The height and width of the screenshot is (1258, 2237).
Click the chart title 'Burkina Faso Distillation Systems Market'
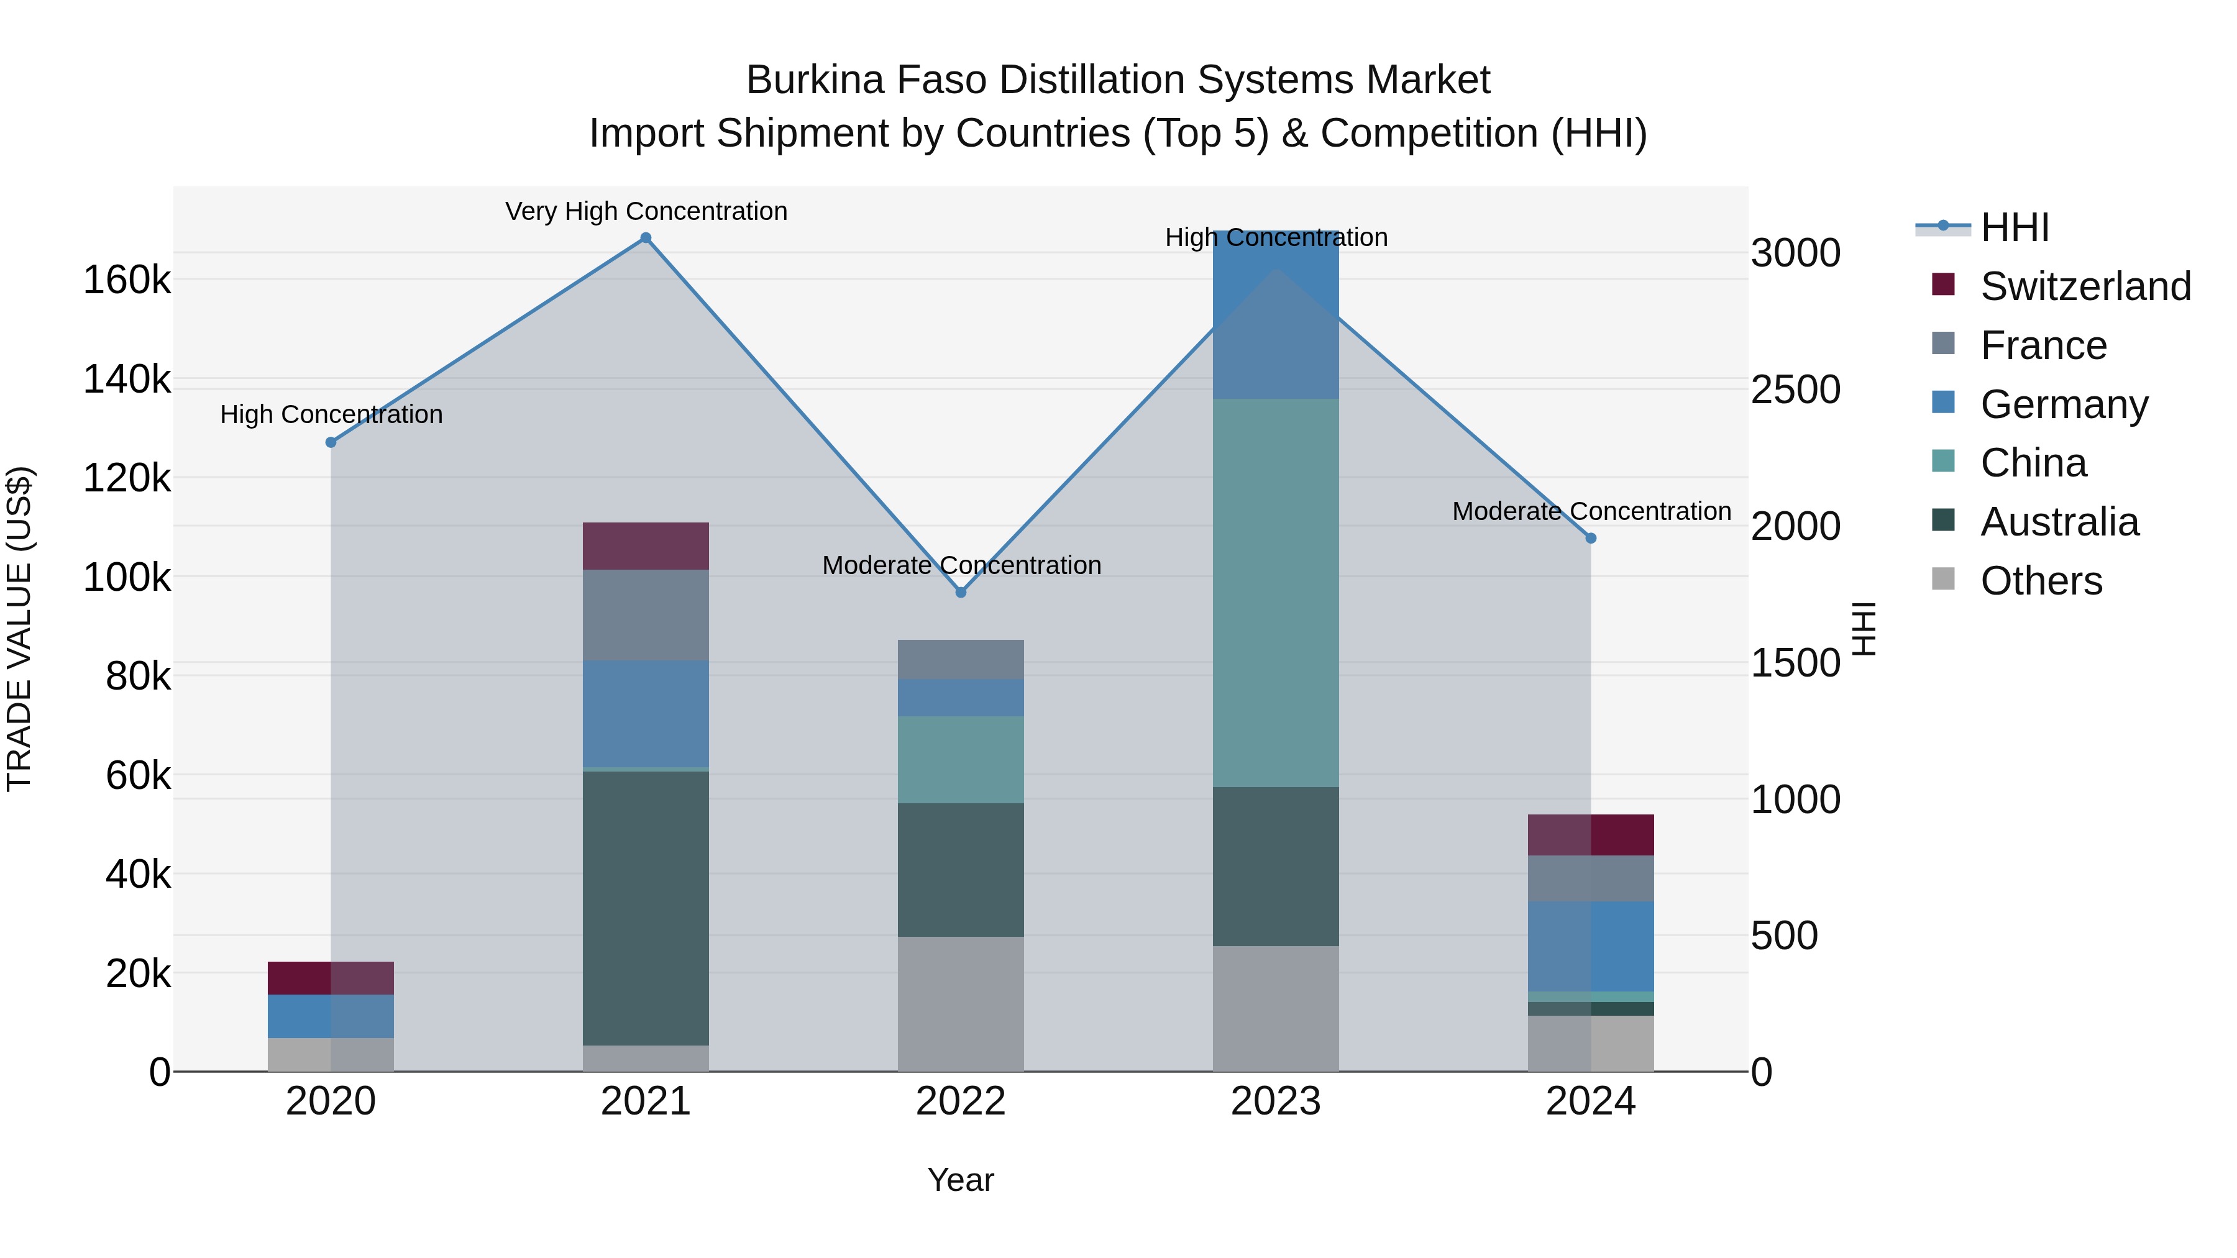click(1118, 80)
